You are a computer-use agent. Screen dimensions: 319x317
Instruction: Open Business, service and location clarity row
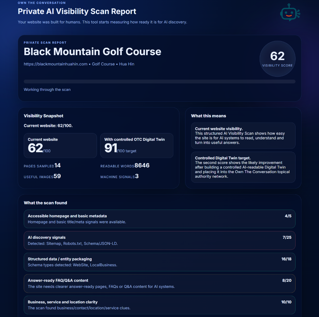point(160,305)
